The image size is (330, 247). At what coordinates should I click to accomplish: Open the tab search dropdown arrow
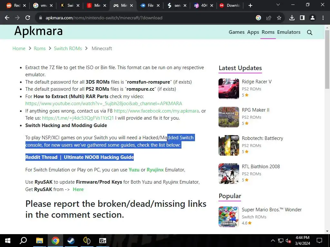[x=278, y=5]
